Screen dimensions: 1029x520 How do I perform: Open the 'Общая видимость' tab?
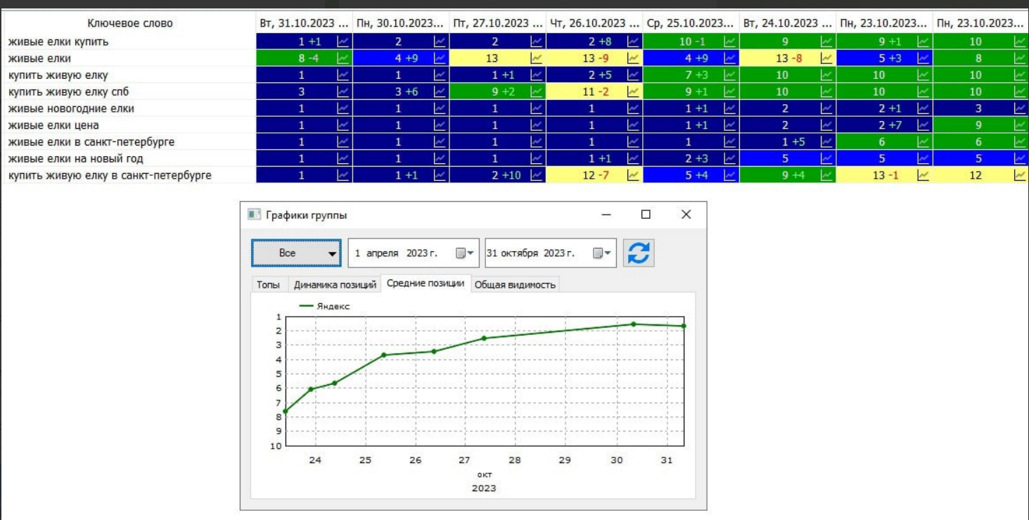(515, 285)
